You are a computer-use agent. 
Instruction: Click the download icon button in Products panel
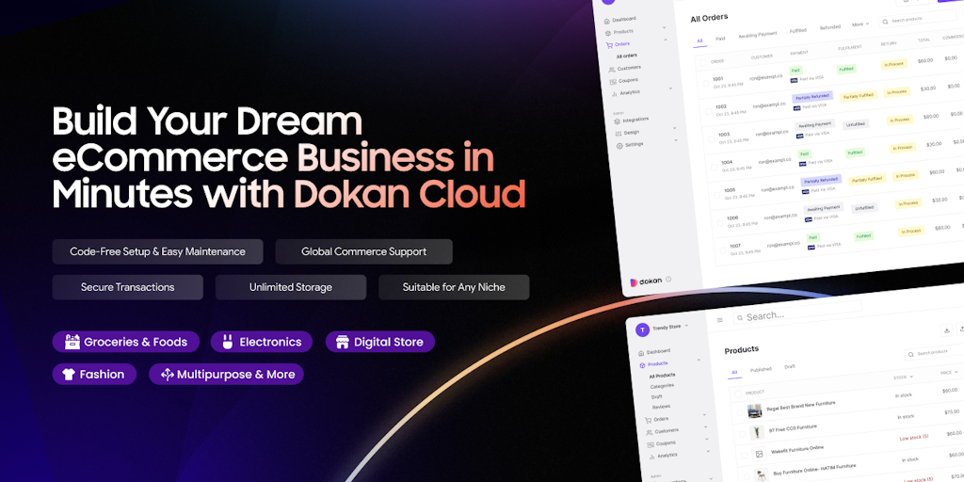point(947,330)
